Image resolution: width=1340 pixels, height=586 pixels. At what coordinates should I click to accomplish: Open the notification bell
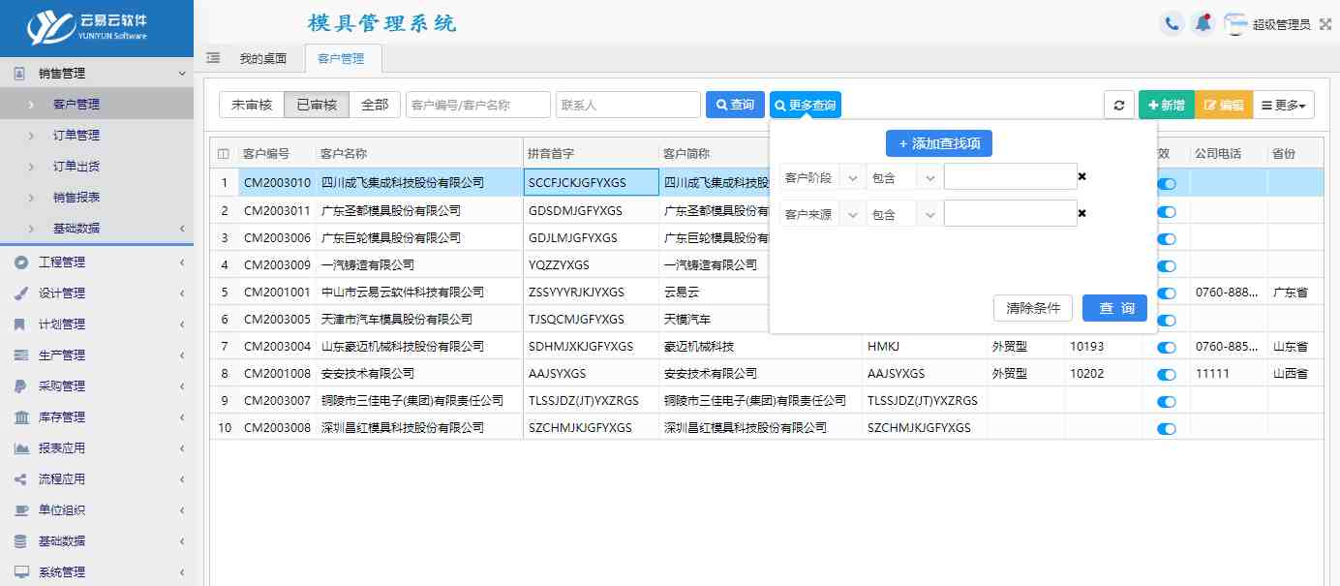(1203, 24)
